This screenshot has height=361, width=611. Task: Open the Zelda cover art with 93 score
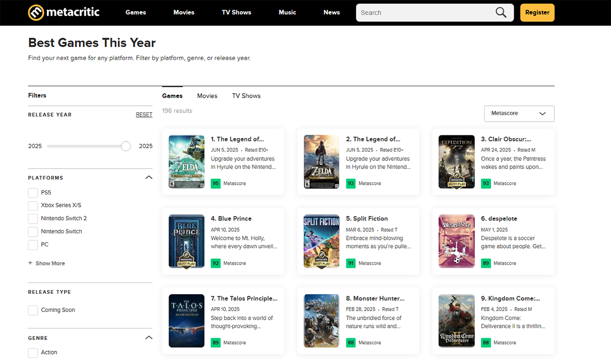[321, 162]
